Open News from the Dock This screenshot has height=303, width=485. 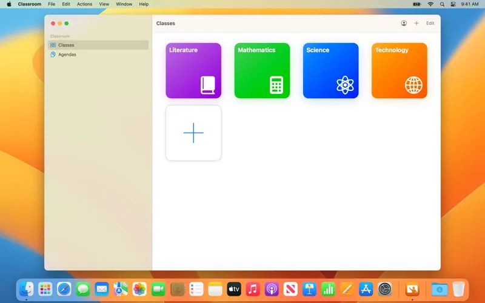coord(290,290)
